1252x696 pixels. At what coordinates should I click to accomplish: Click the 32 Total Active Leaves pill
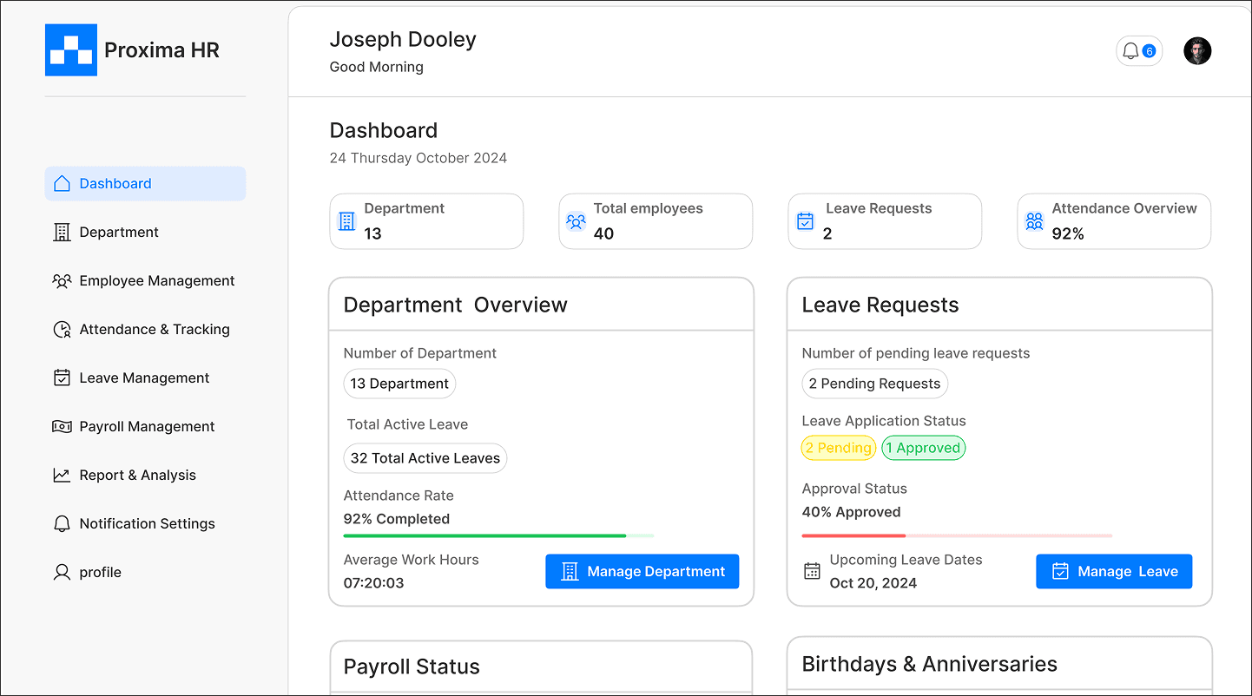425,458
